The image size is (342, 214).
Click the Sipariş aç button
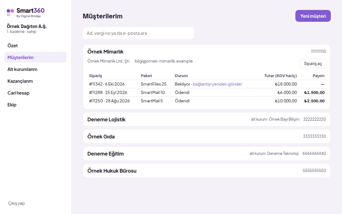coord(313,63)
